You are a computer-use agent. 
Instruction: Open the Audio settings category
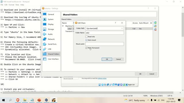tap(51, 34)
